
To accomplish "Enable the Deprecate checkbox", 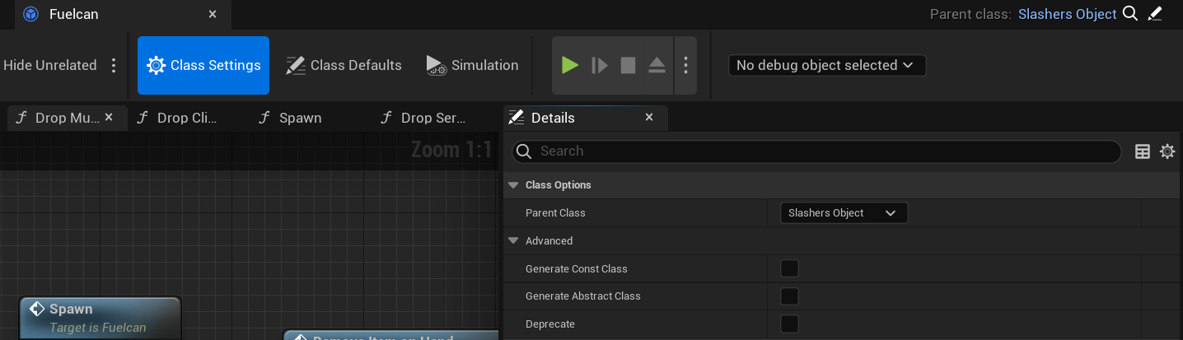I will [x=789, y=324].
